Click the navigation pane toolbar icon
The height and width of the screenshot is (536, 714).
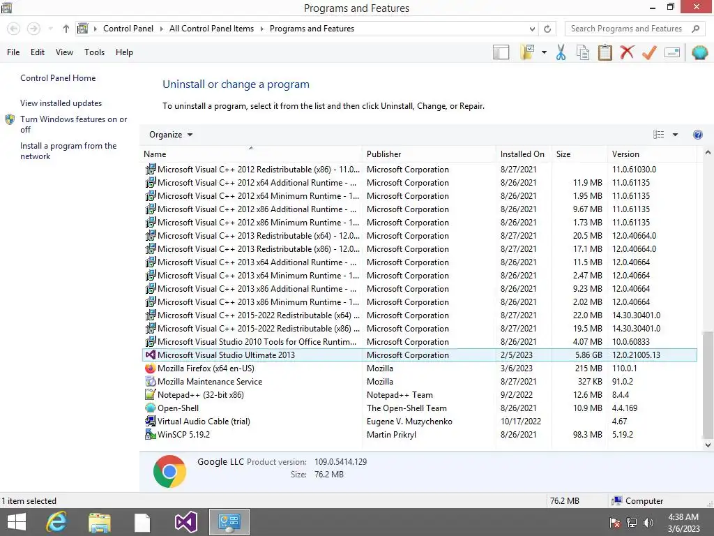coord(501,52)
